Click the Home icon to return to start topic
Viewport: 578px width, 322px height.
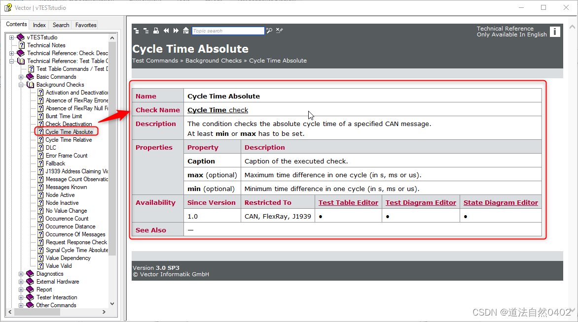point(185,30)
